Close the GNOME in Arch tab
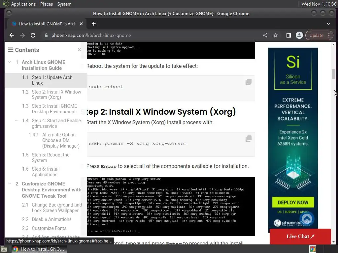 click(81, 24)
